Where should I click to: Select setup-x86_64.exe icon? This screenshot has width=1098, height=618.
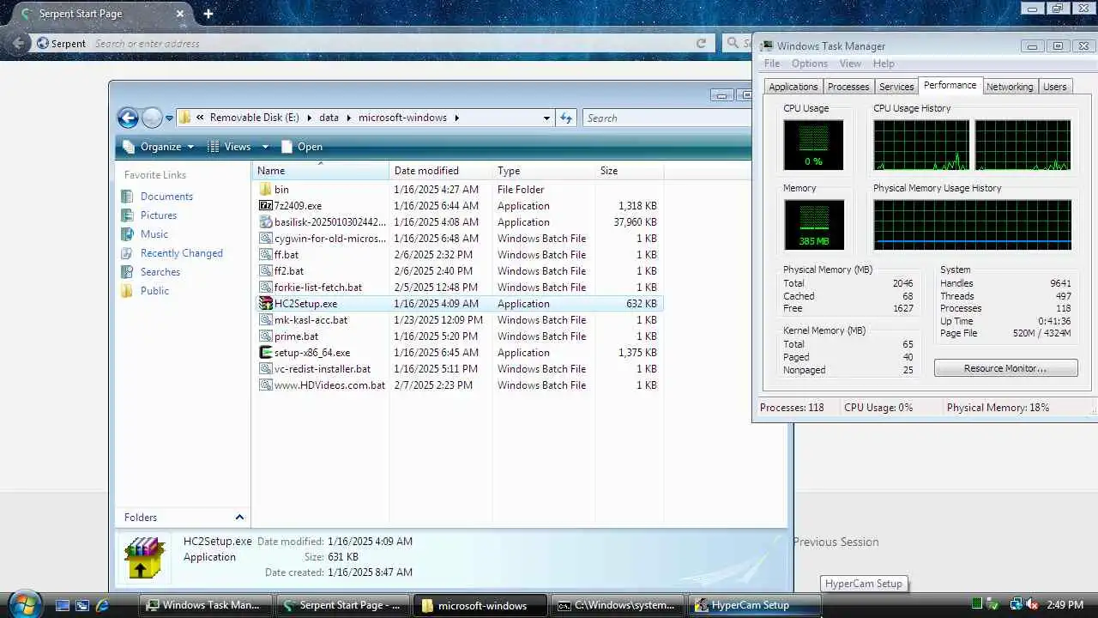[x=266, y=353]
